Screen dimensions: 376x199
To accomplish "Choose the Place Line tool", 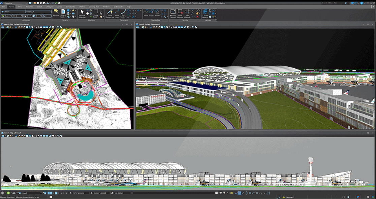I will (117, 13).
